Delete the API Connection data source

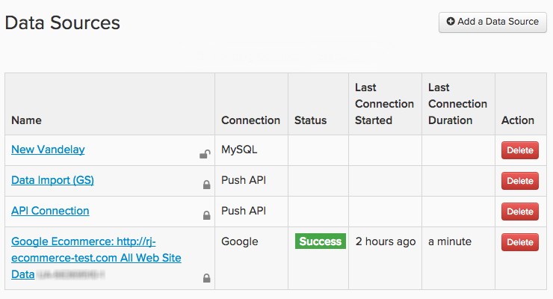pos(519,212)
